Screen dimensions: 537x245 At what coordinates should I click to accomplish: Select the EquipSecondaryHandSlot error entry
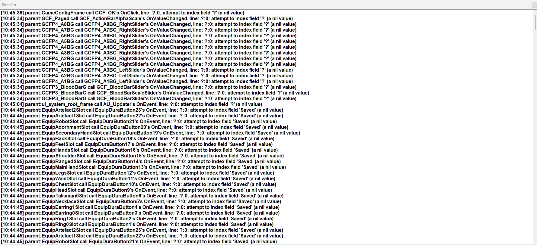coord(151,133)
